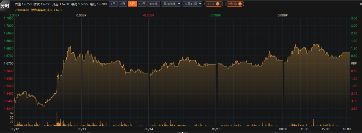Click the 开盘 1.6700 value

tap(60, 4)
